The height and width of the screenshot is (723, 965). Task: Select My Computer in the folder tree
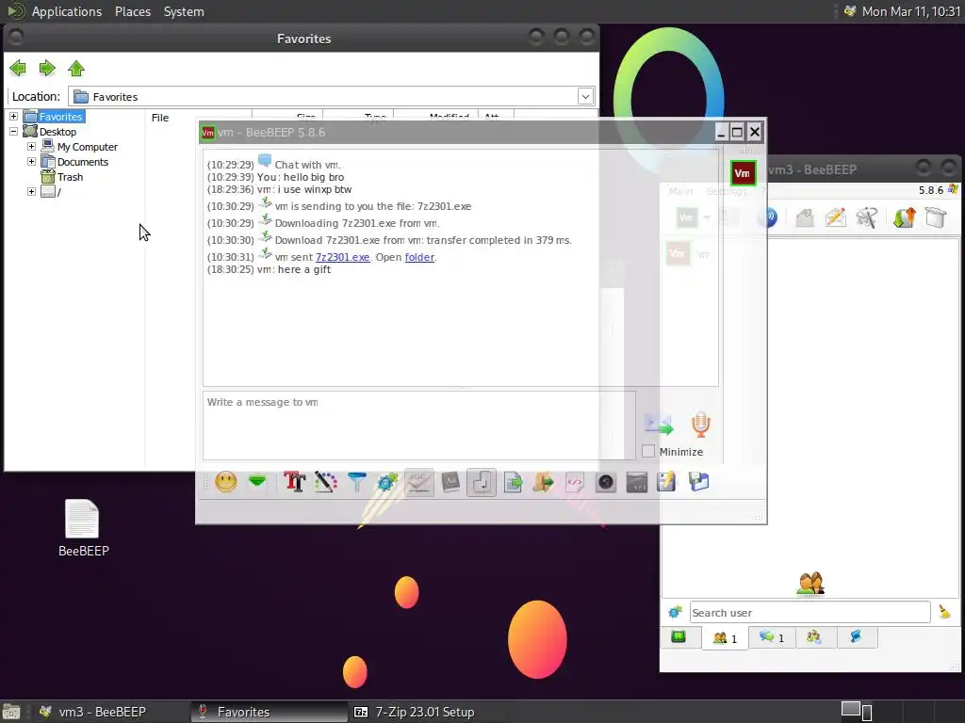click(x=88, y=147)
